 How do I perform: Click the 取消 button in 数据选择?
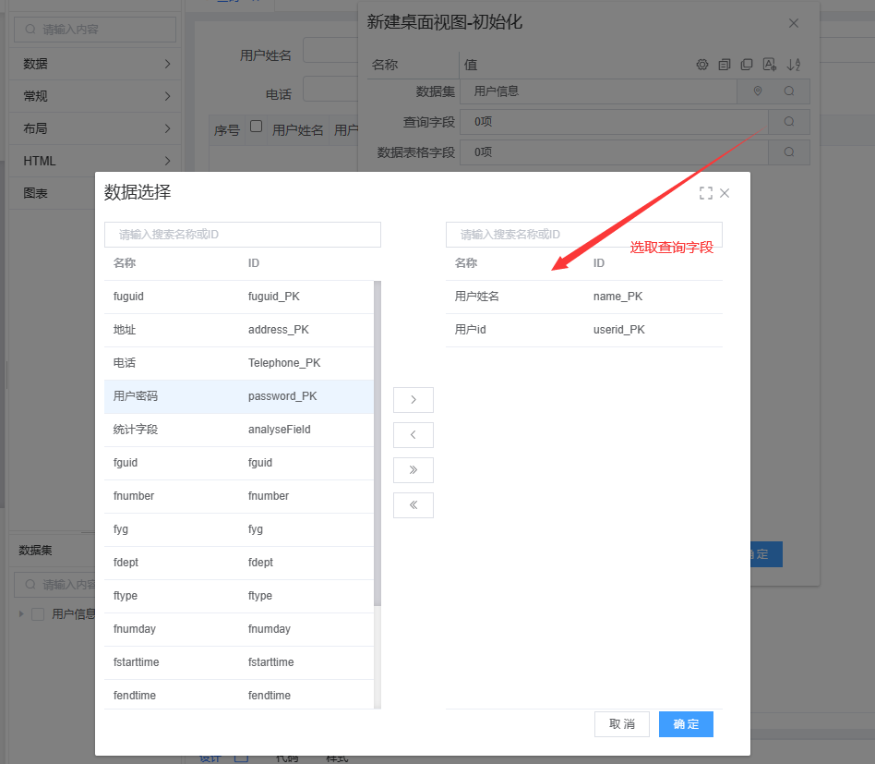tap(621, 724)
